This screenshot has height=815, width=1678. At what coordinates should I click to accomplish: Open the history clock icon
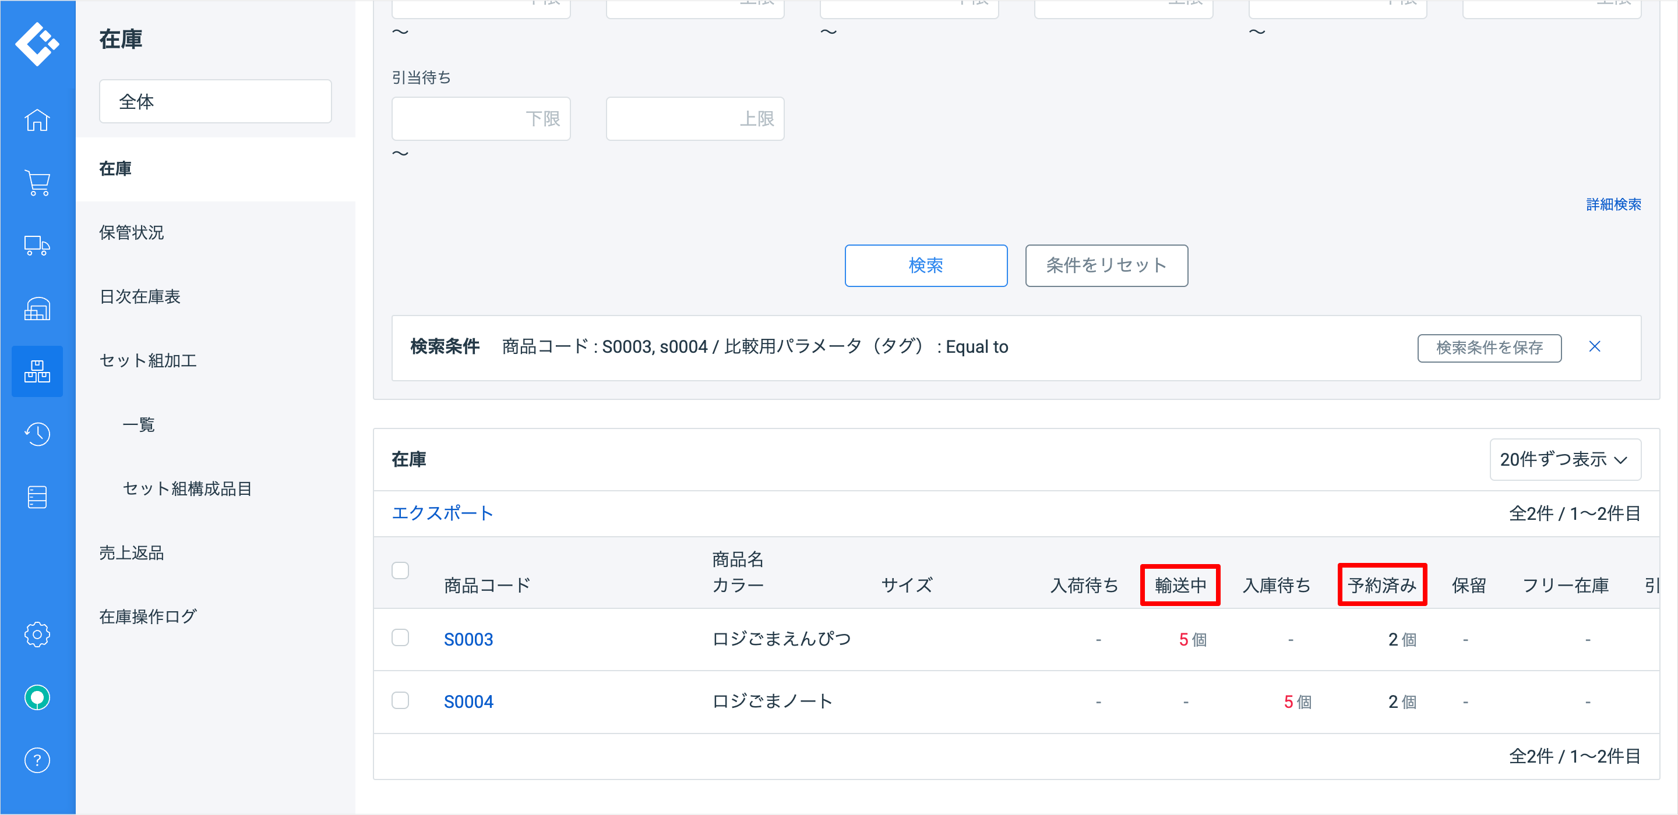(37, 434)
